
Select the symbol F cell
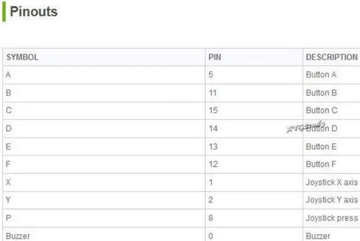click(x=104, y=164)
